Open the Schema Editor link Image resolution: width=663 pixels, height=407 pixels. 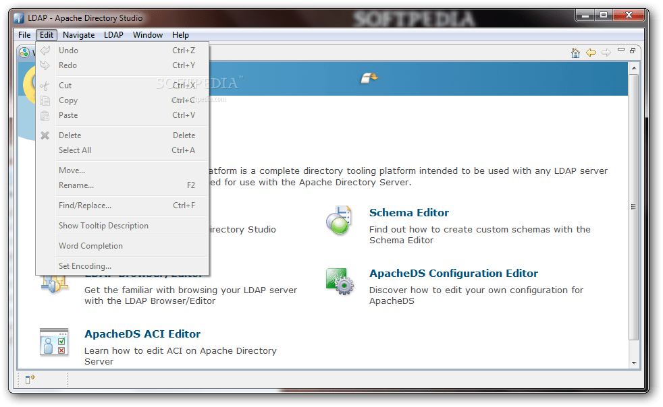point(409,213)
